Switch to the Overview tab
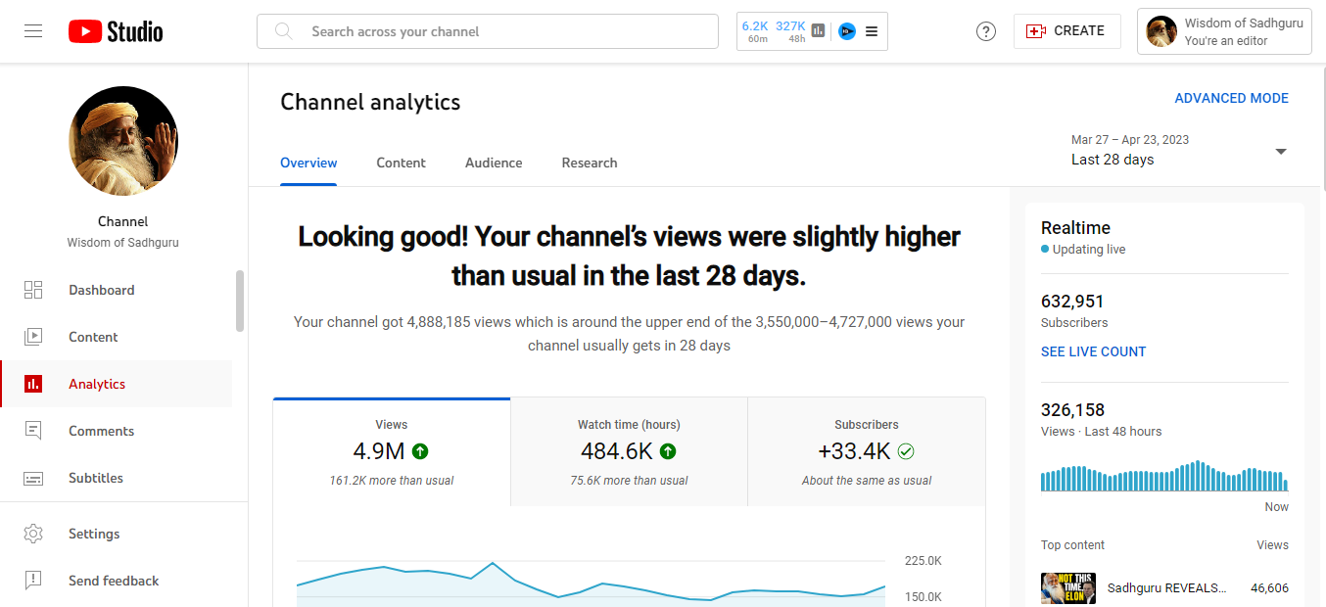This screenshot has width=1326, height=607. tap(308, 163)
